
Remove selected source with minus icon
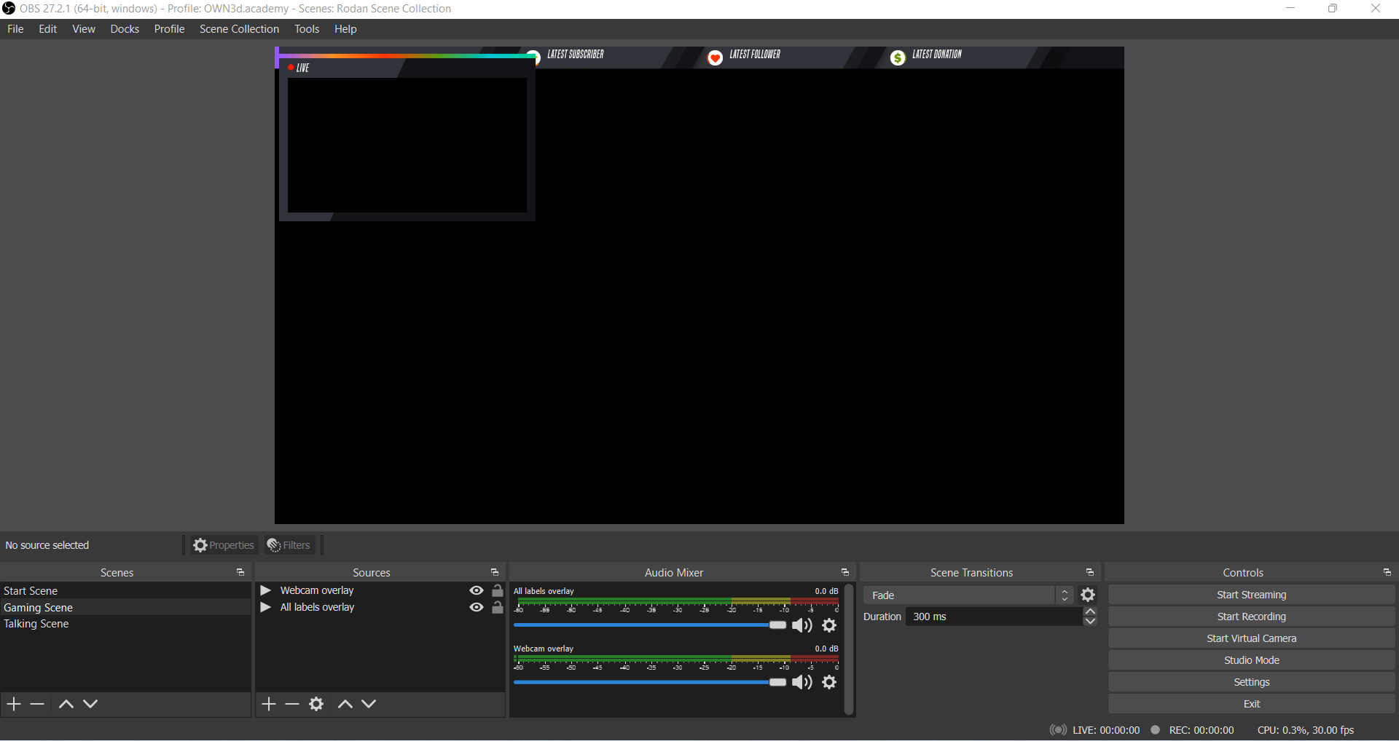coord(292,704)
